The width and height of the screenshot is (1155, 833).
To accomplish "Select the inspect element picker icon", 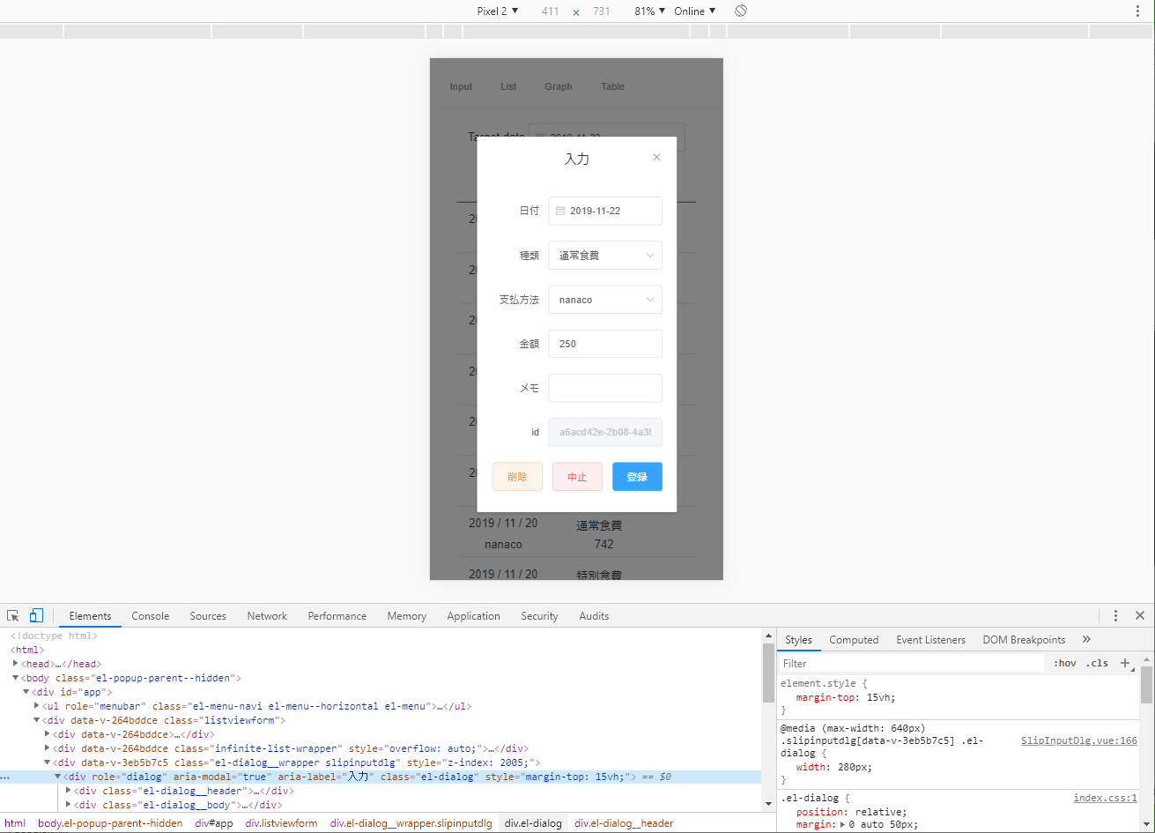I will [13, 615].
